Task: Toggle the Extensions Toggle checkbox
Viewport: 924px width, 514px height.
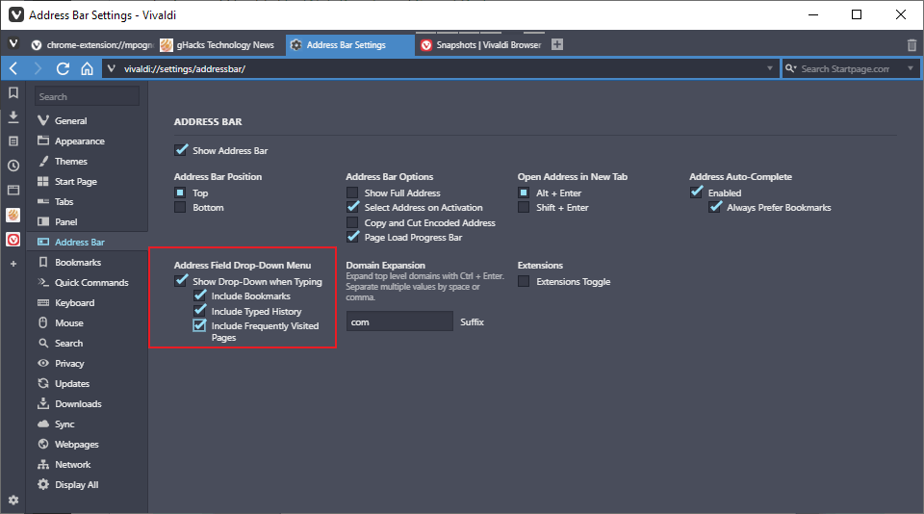Action: (524, 282)
